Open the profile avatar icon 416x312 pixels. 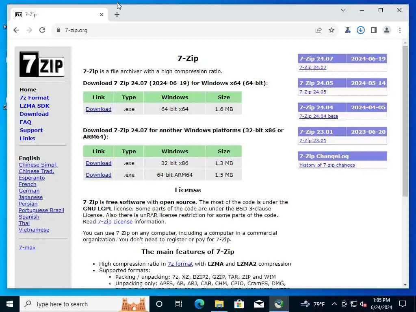pyautogui.click(x=387, y=30)
